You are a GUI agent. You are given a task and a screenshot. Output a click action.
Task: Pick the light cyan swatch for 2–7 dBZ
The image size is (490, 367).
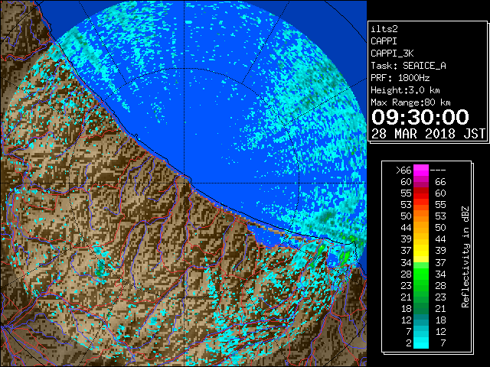tap(421, 343)
